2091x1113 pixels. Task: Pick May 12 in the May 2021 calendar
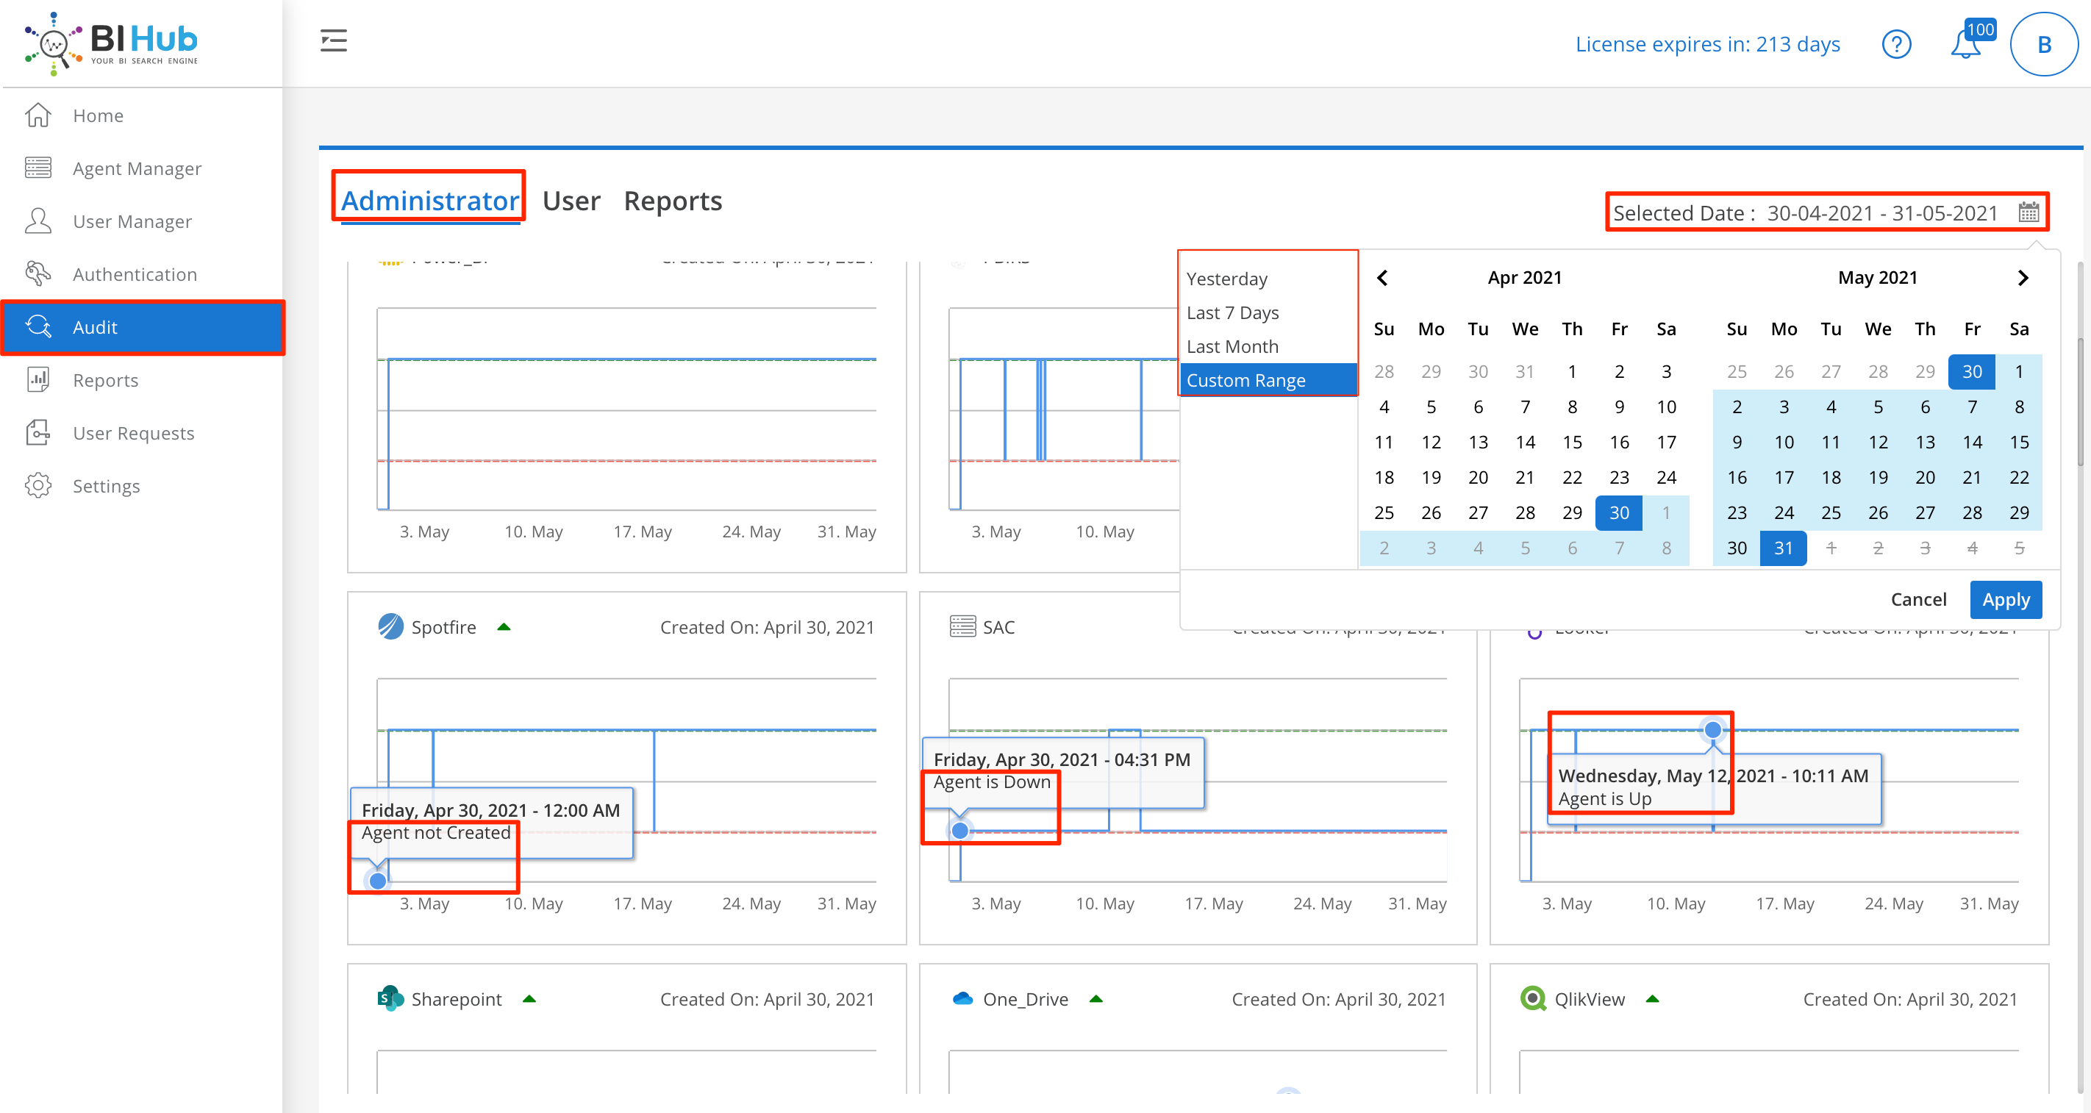pyautogui.click(x=1878, y=442)
